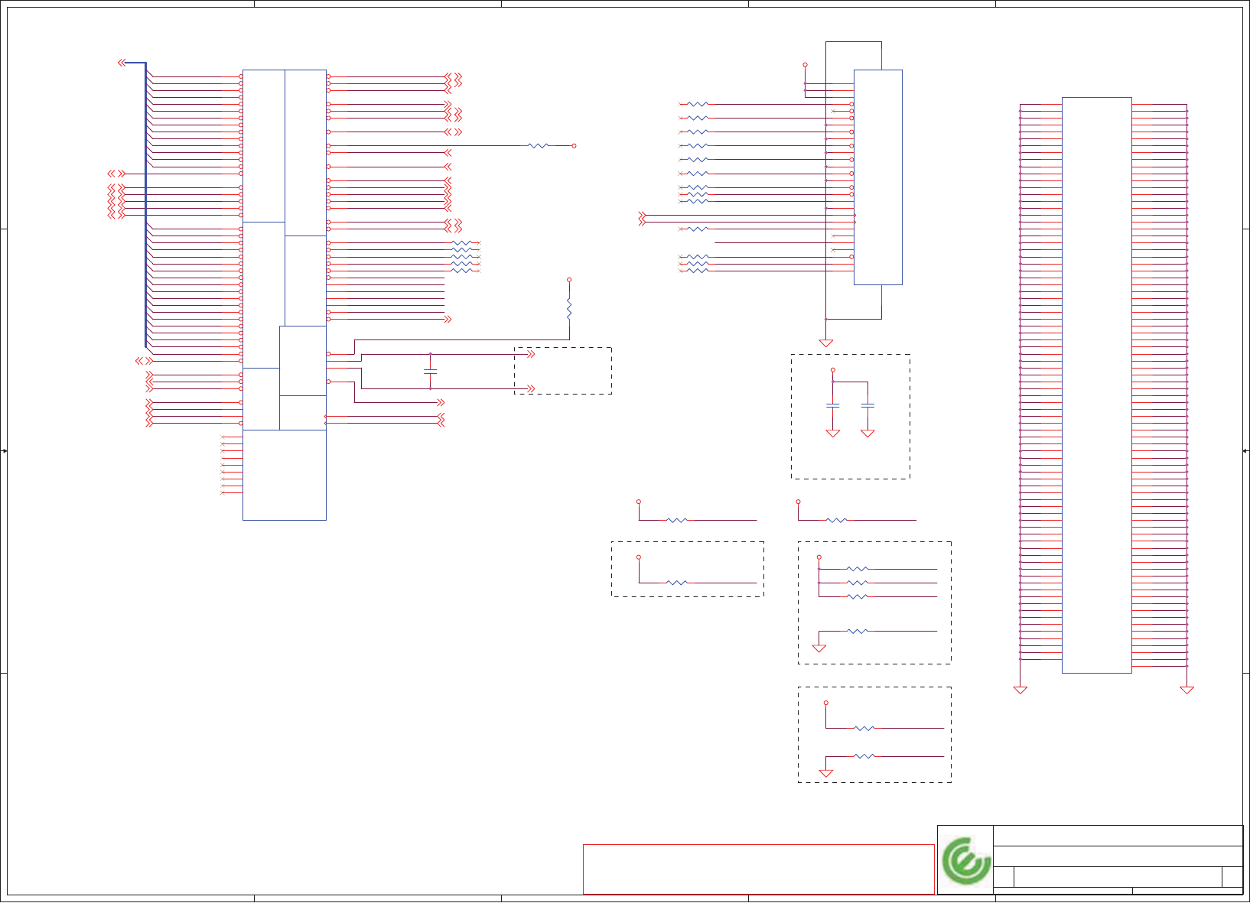Select the thick blue vertical bus line

pyautogui.click(x=145, y=205)
